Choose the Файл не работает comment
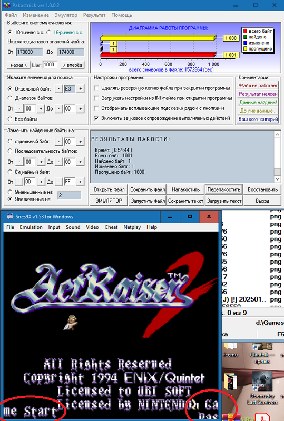 tap(258, 86)
